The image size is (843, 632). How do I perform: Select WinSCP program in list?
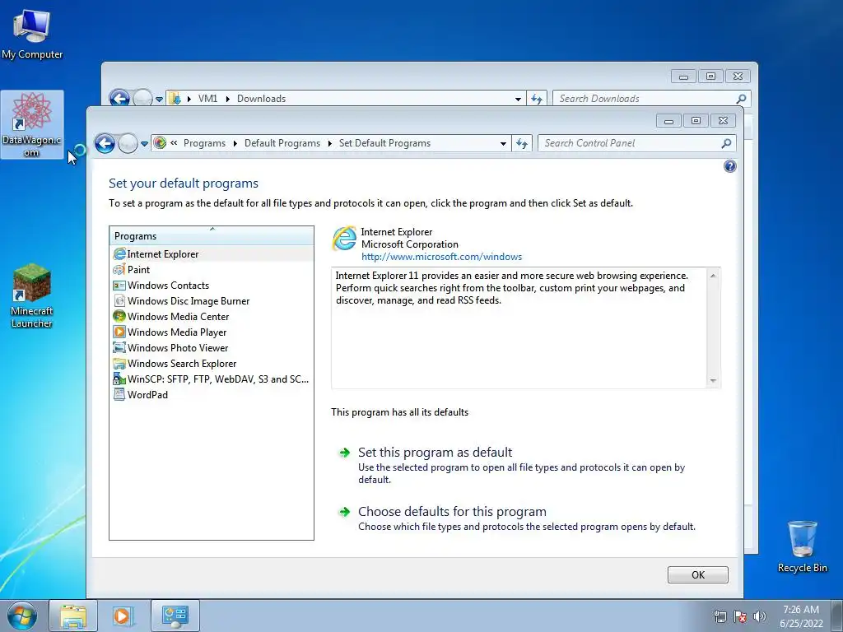coord(212,379)
